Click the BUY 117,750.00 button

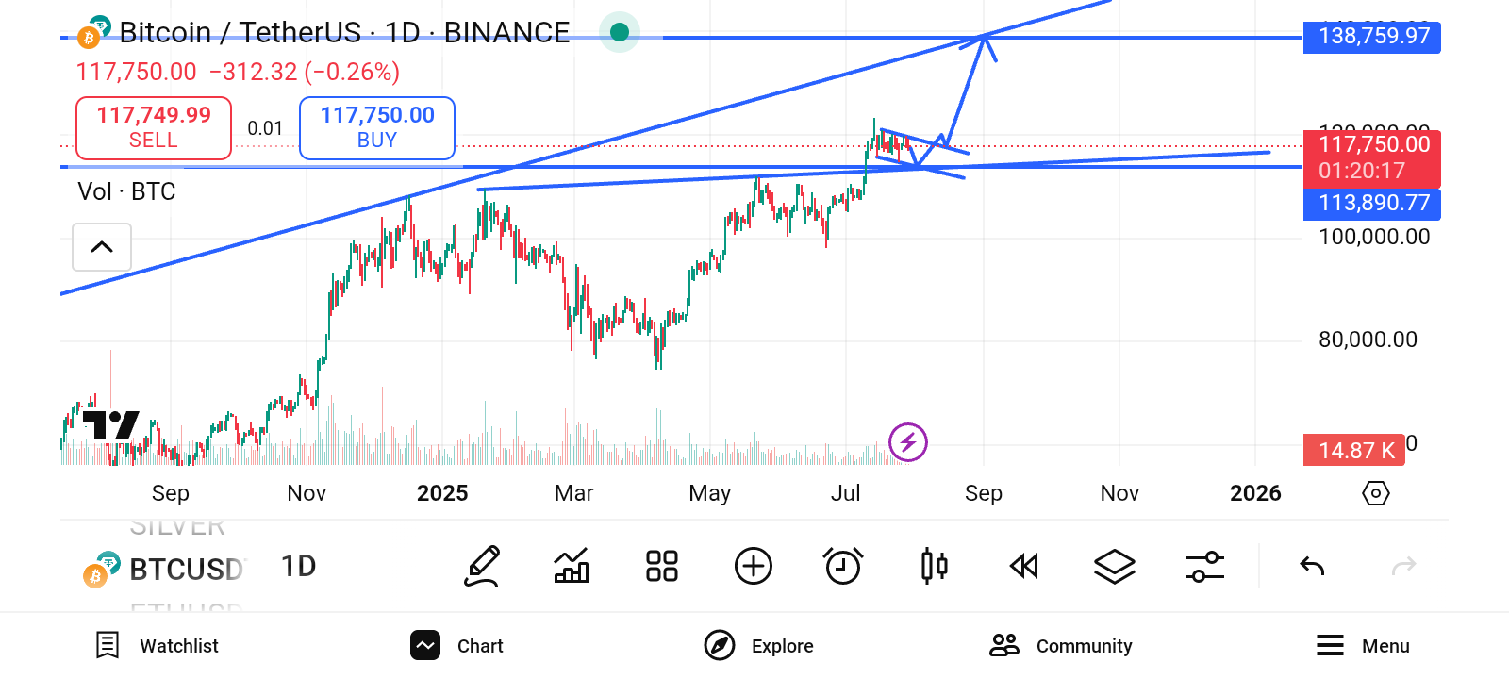point(377,127)
